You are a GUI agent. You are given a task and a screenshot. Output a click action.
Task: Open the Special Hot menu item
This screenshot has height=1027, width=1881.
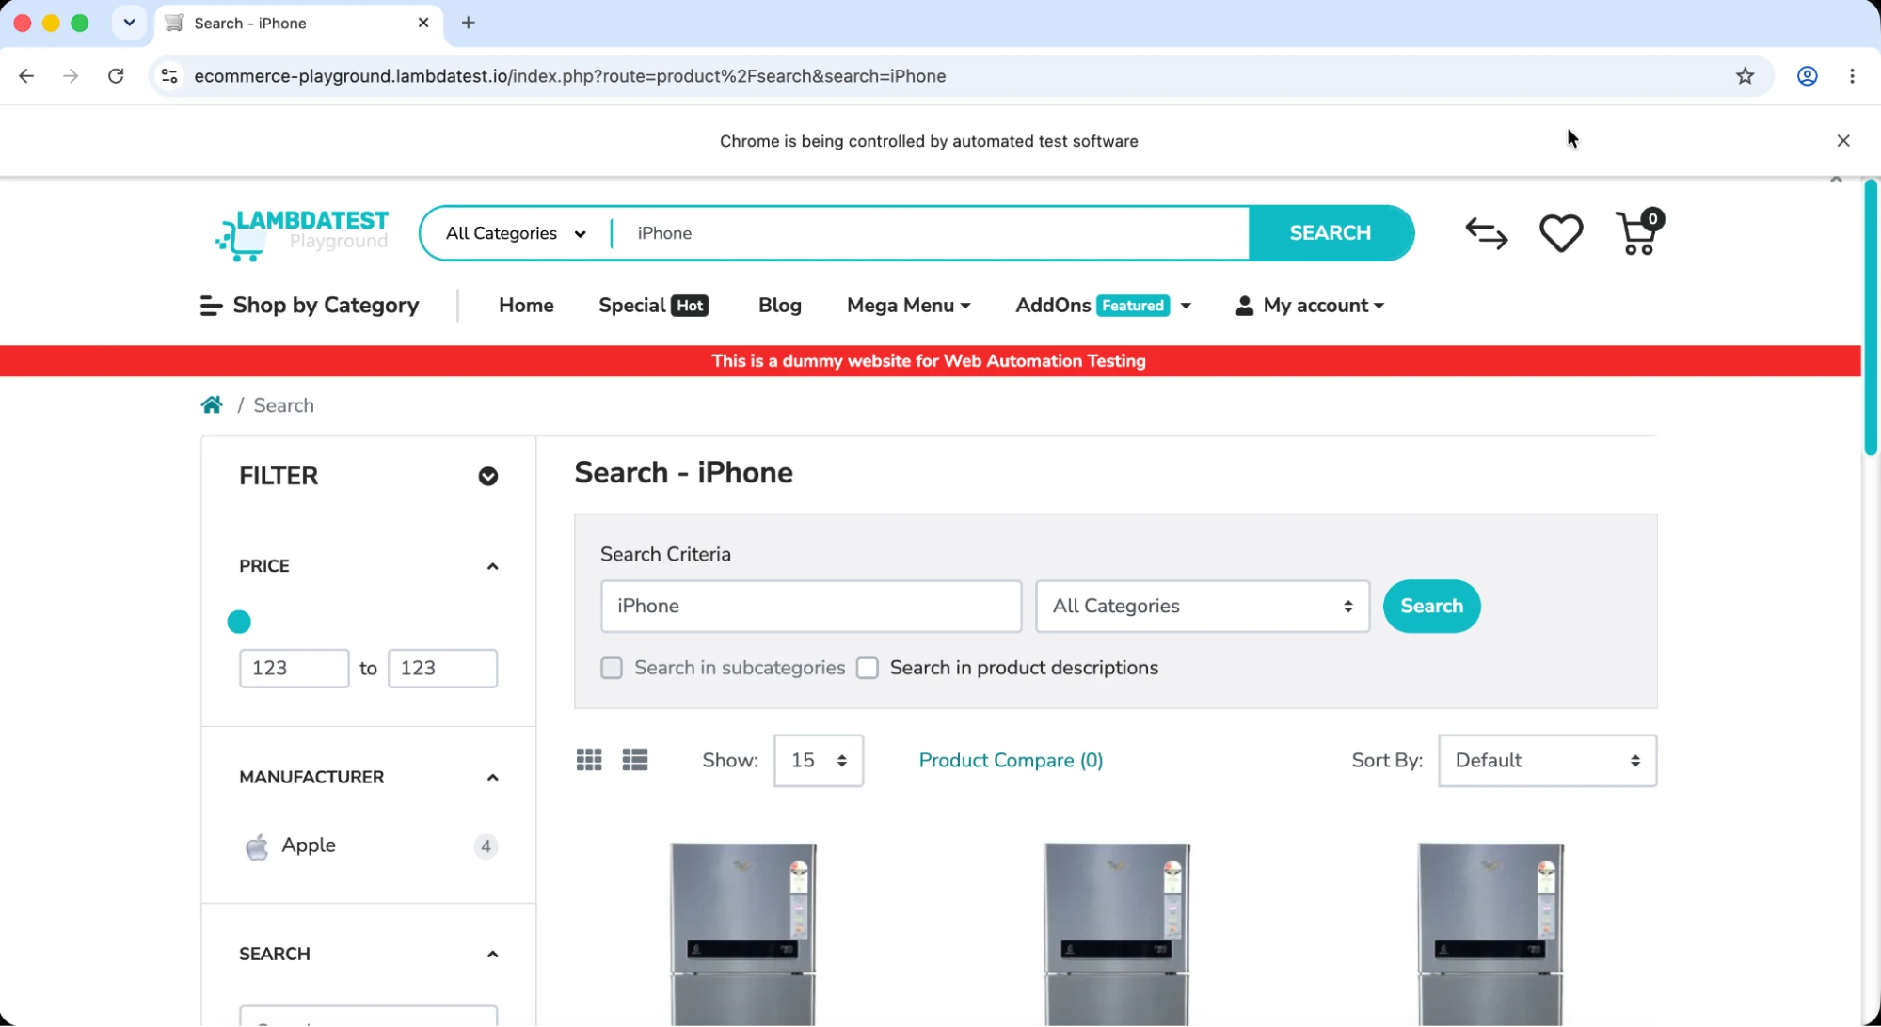pos(653,306)
